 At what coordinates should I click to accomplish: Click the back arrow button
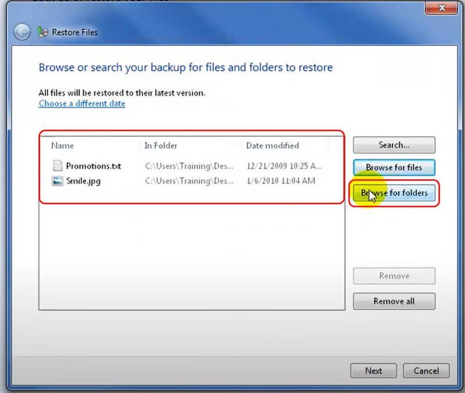point(22,32)
